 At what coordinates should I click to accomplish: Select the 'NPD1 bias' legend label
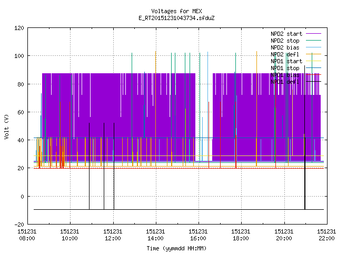click(285, 75)
